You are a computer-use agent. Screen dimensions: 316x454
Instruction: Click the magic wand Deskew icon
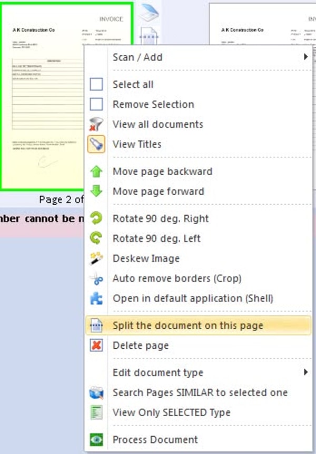coord(96,258)
